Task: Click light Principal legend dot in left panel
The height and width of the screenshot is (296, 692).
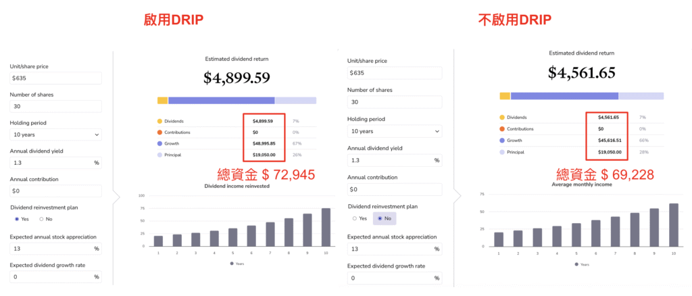Action: [160, 155]
